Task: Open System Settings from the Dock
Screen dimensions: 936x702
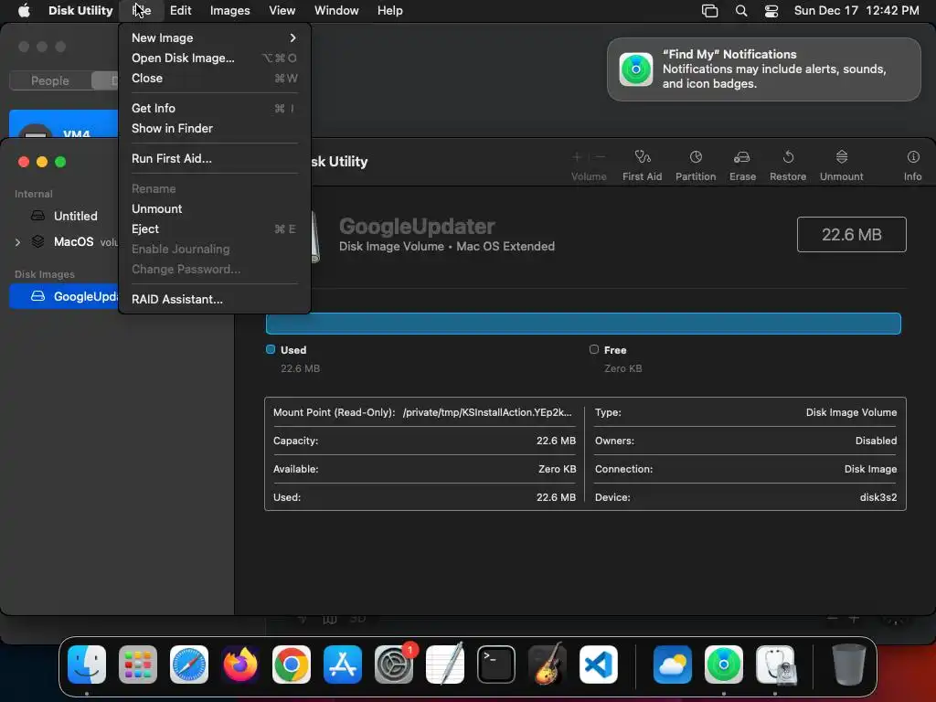Action: point(394,665)
